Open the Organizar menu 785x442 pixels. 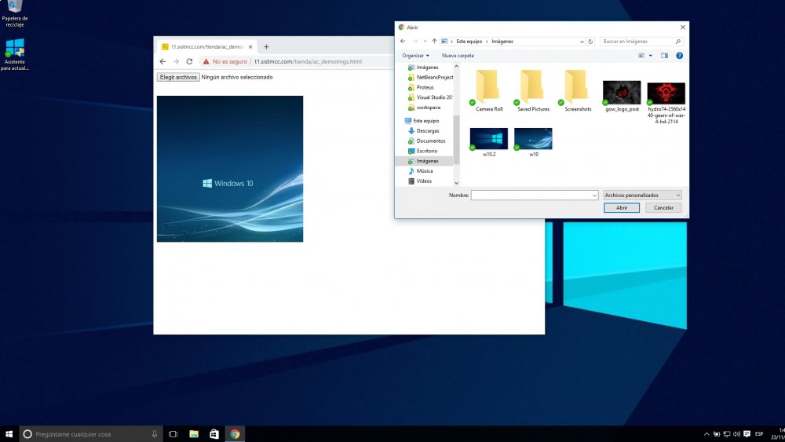[415, 56]
